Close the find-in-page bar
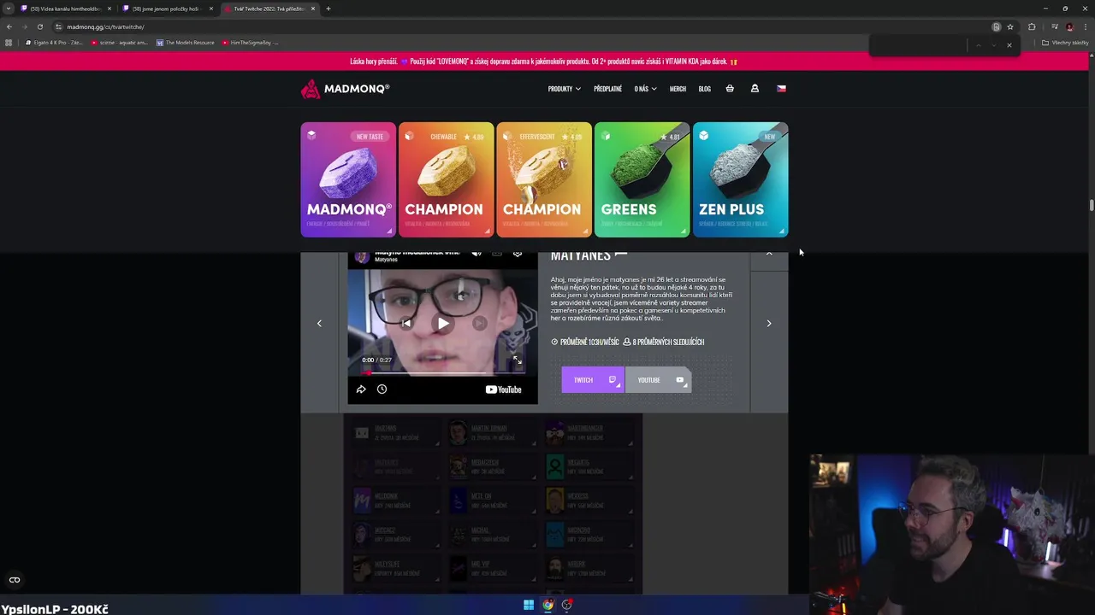1095x615 pixels. coord(1009,45)
